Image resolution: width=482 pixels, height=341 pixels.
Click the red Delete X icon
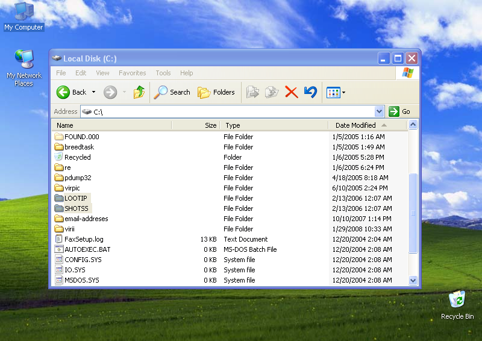(292, 92)
